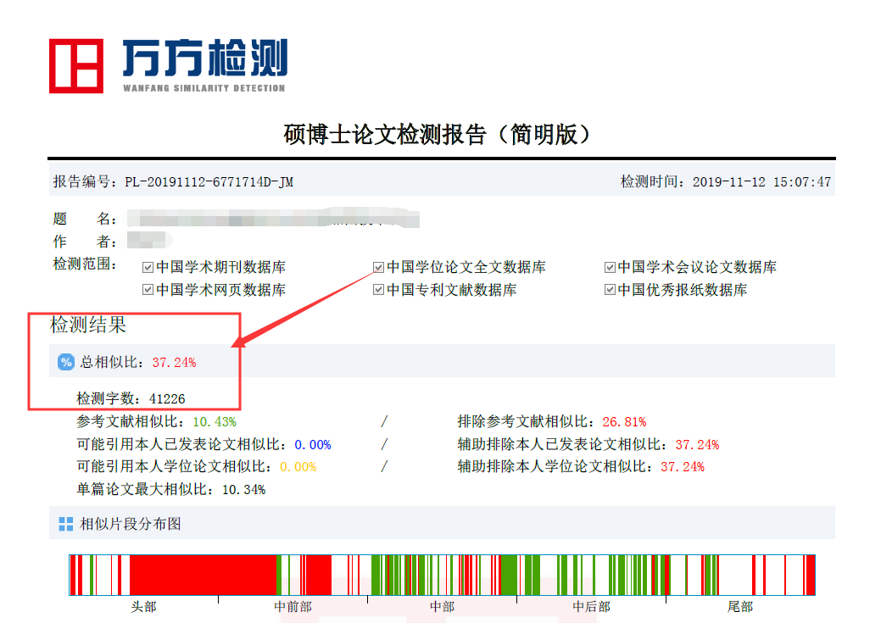Viewport: 881px width, 623px height.
Task: Click the 中前部 axis label
Action: coord(293,607)
